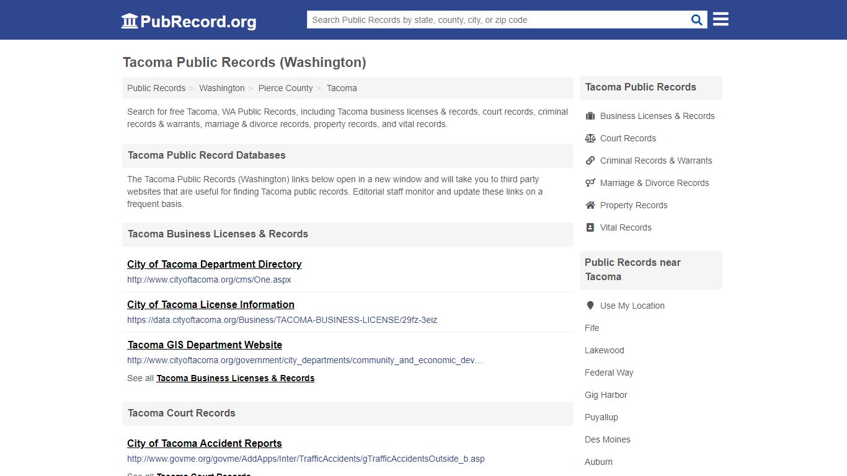847x476 pixels.
Task: Click the book icon beside Vital Records
Action: click(x=590, y=227)
